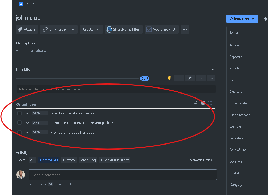Image resolution: width=268 pixels, height=195 pixels.
Task: Click the john doe issue title
Action: [x=28, y=18]
